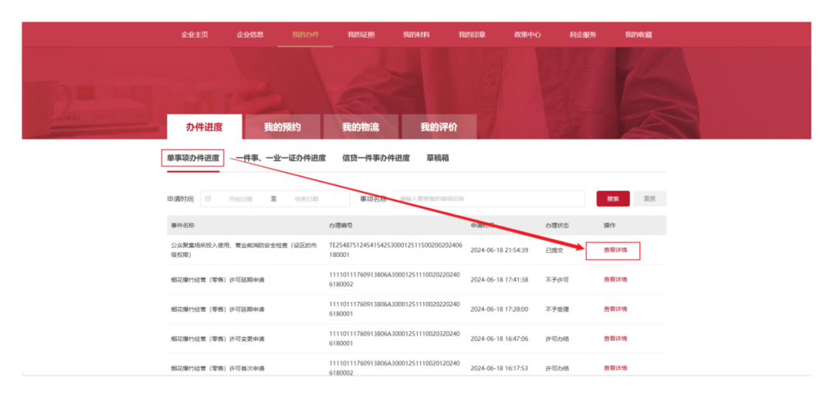Select the 单事项办件进度 sub-tab
This screenshot has height=399, width=834.
193,158
